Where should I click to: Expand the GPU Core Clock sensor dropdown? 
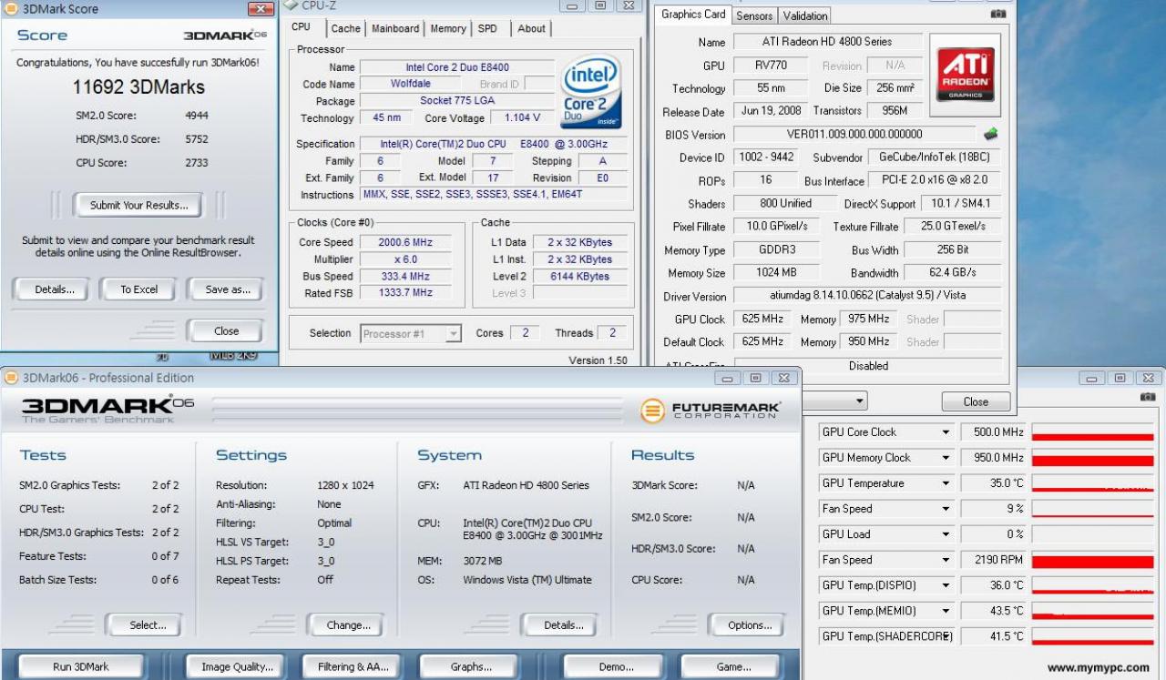pos(946,432)
